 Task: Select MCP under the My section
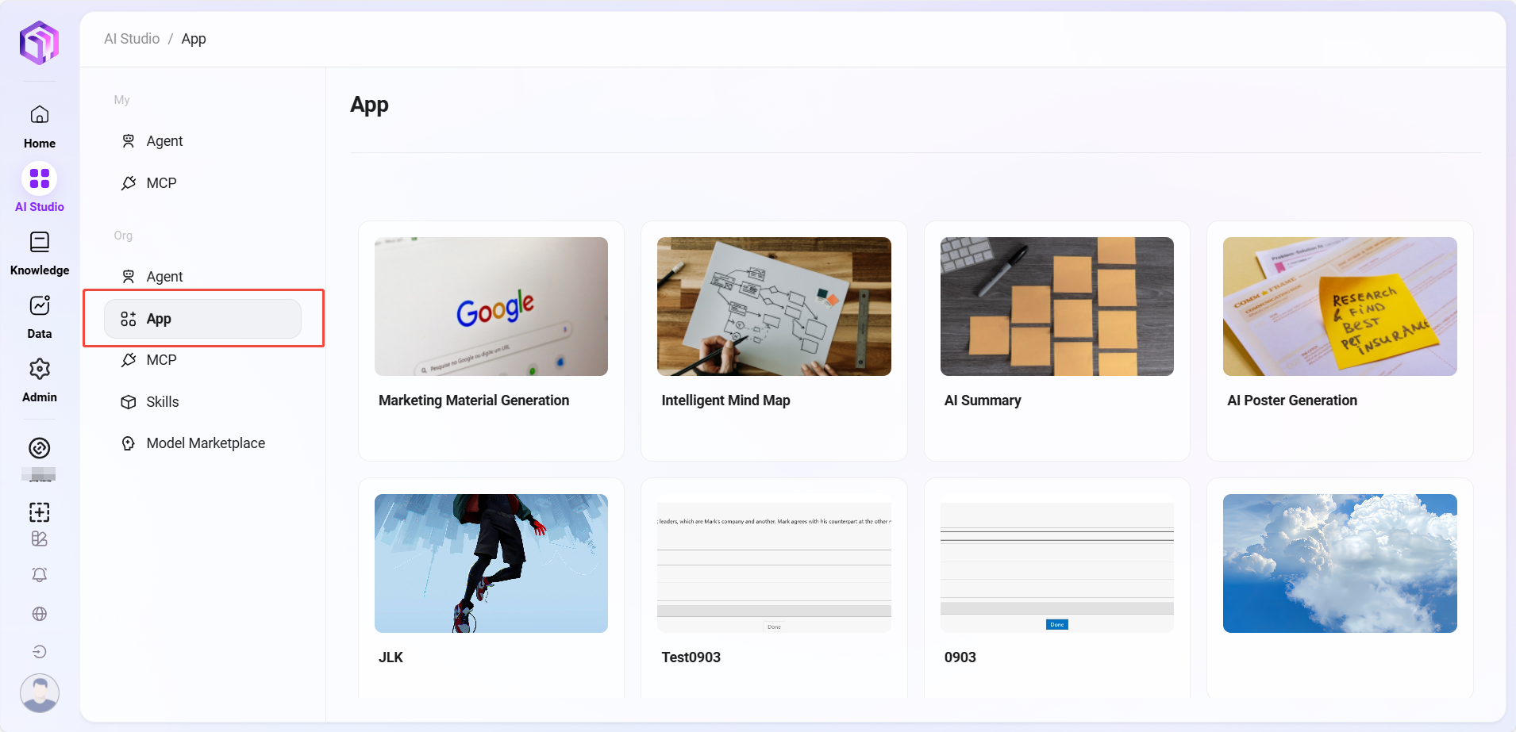click(x=161, y=183)
